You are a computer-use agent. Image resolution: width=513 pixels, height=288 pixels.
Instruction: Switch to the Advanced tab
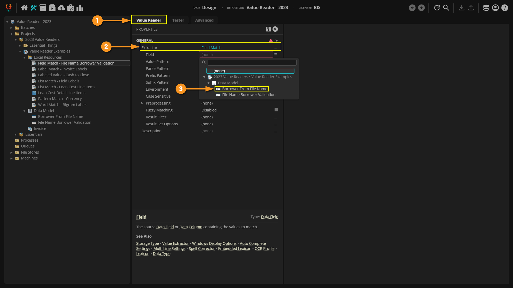coord(204,20)
